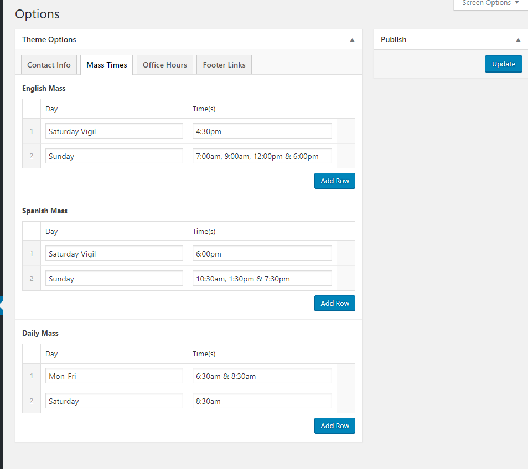Open the Office Hours tab

pos(165,65)
